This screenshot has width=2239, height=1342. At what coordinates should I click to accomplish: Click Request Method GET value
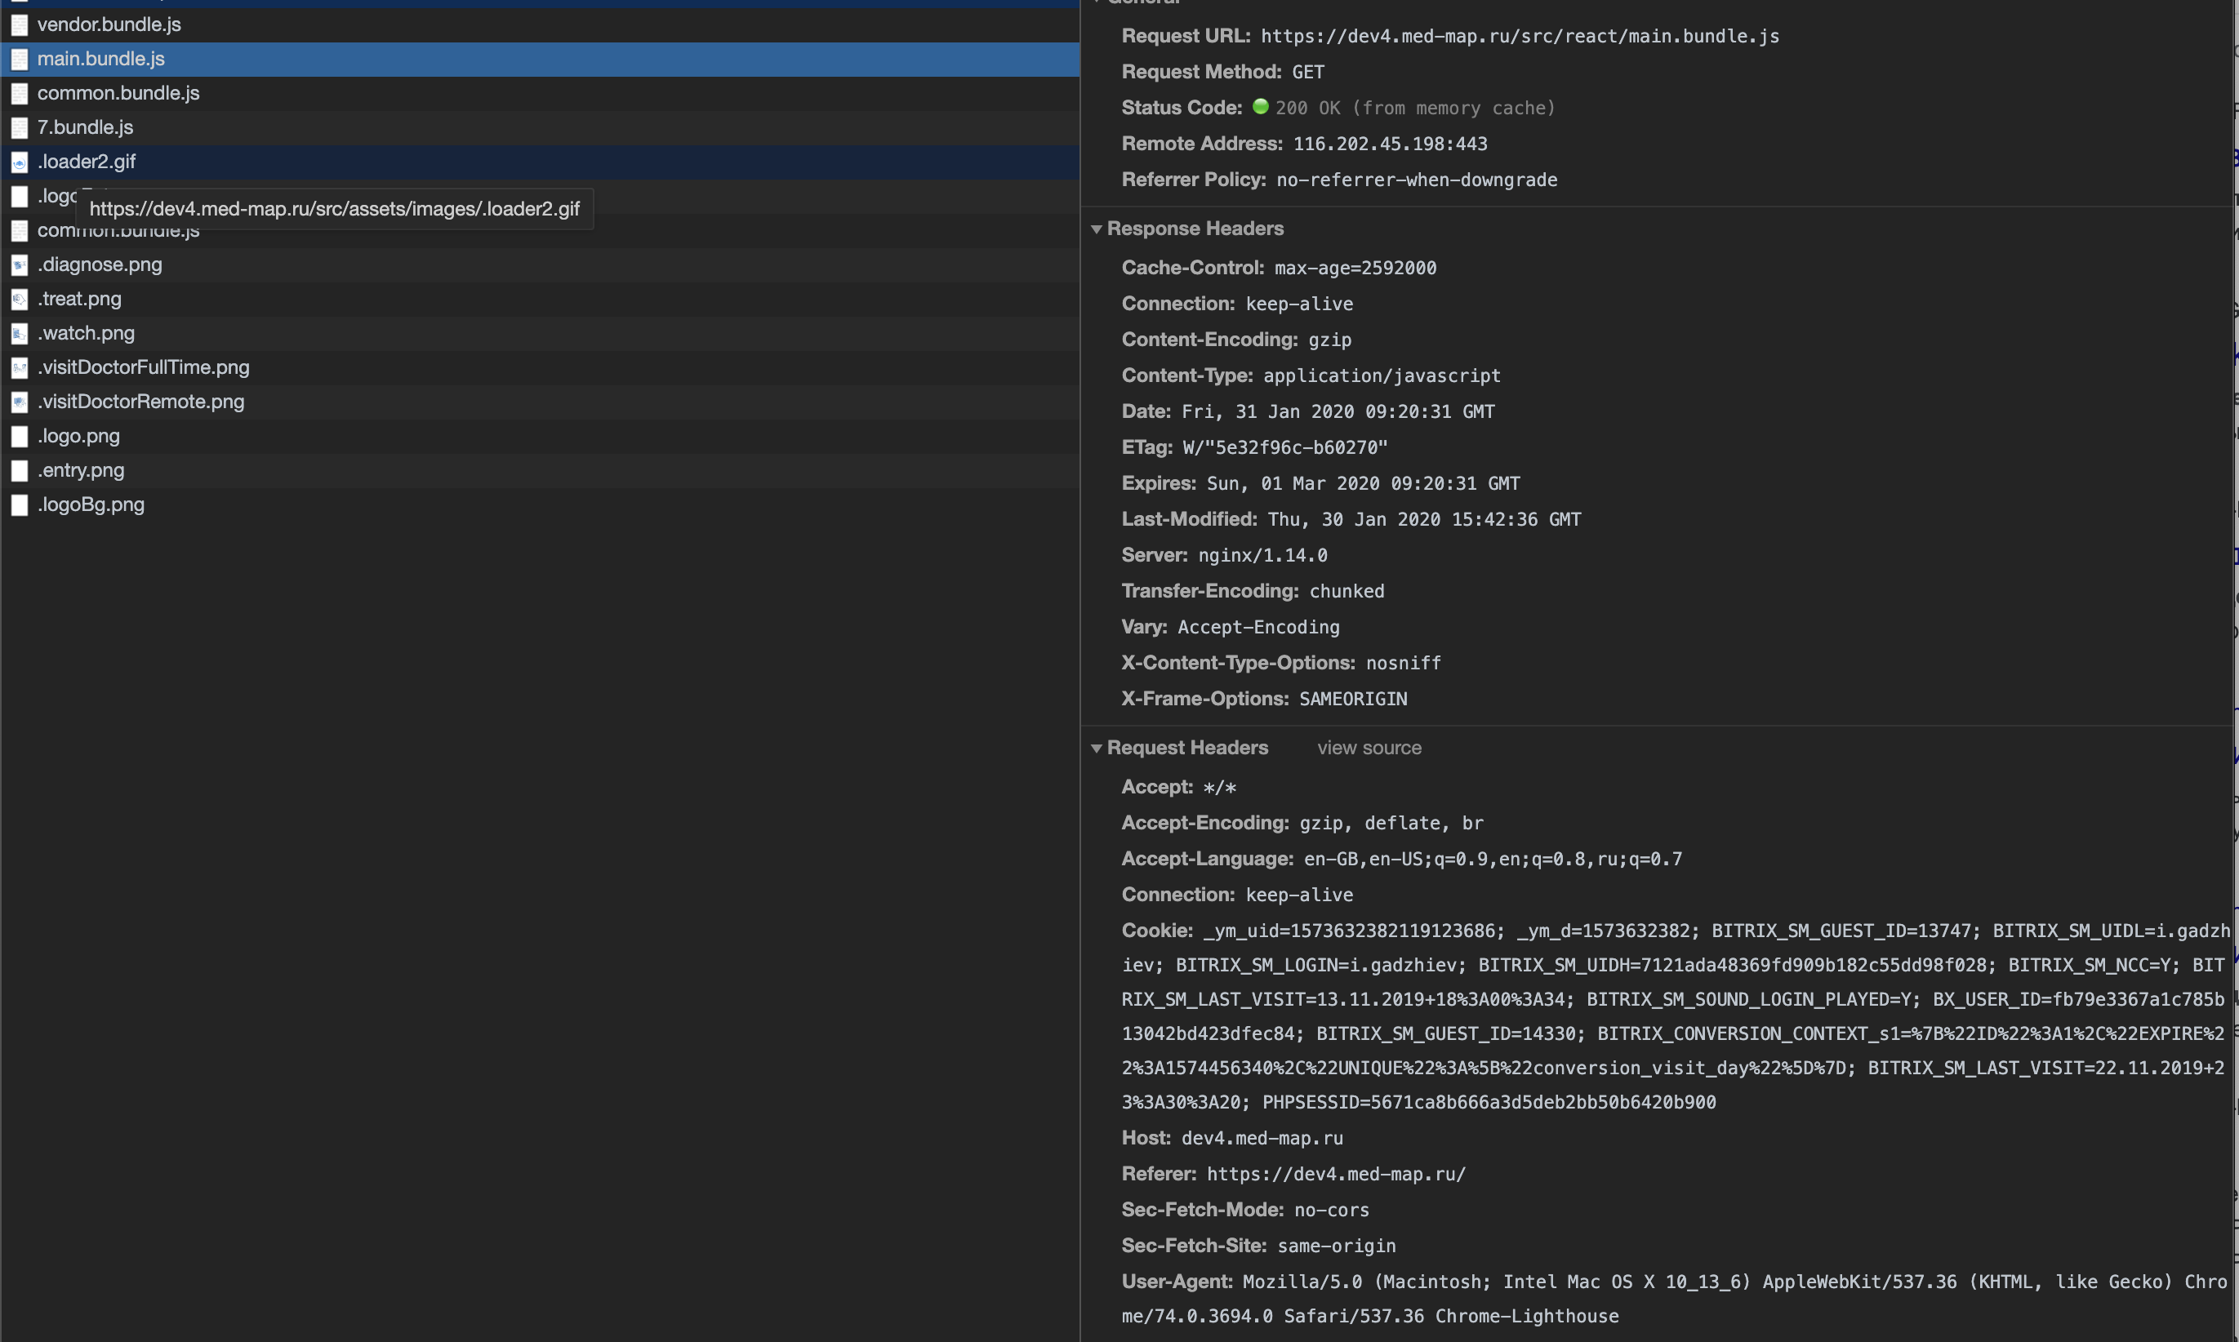[x=1308, y=73]
